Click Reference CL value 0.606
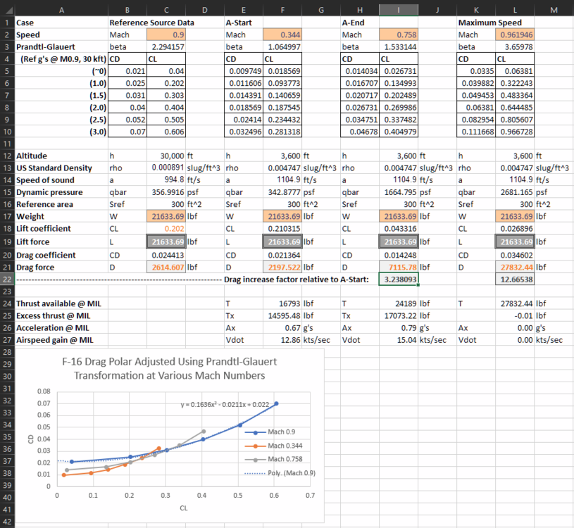Image resolution: width=574 pixels, height=528 pixels. (x=166, y=132)
